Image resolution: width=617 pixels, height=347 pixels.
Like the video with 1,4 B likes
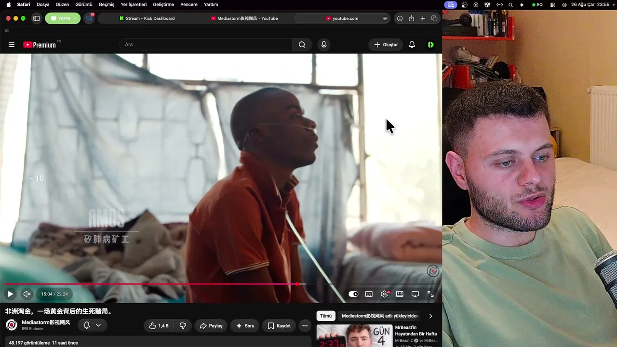[x=159, y=326]
